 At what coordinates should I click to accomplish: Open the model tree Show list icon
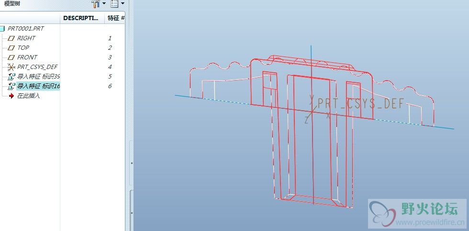click(114, 4)
